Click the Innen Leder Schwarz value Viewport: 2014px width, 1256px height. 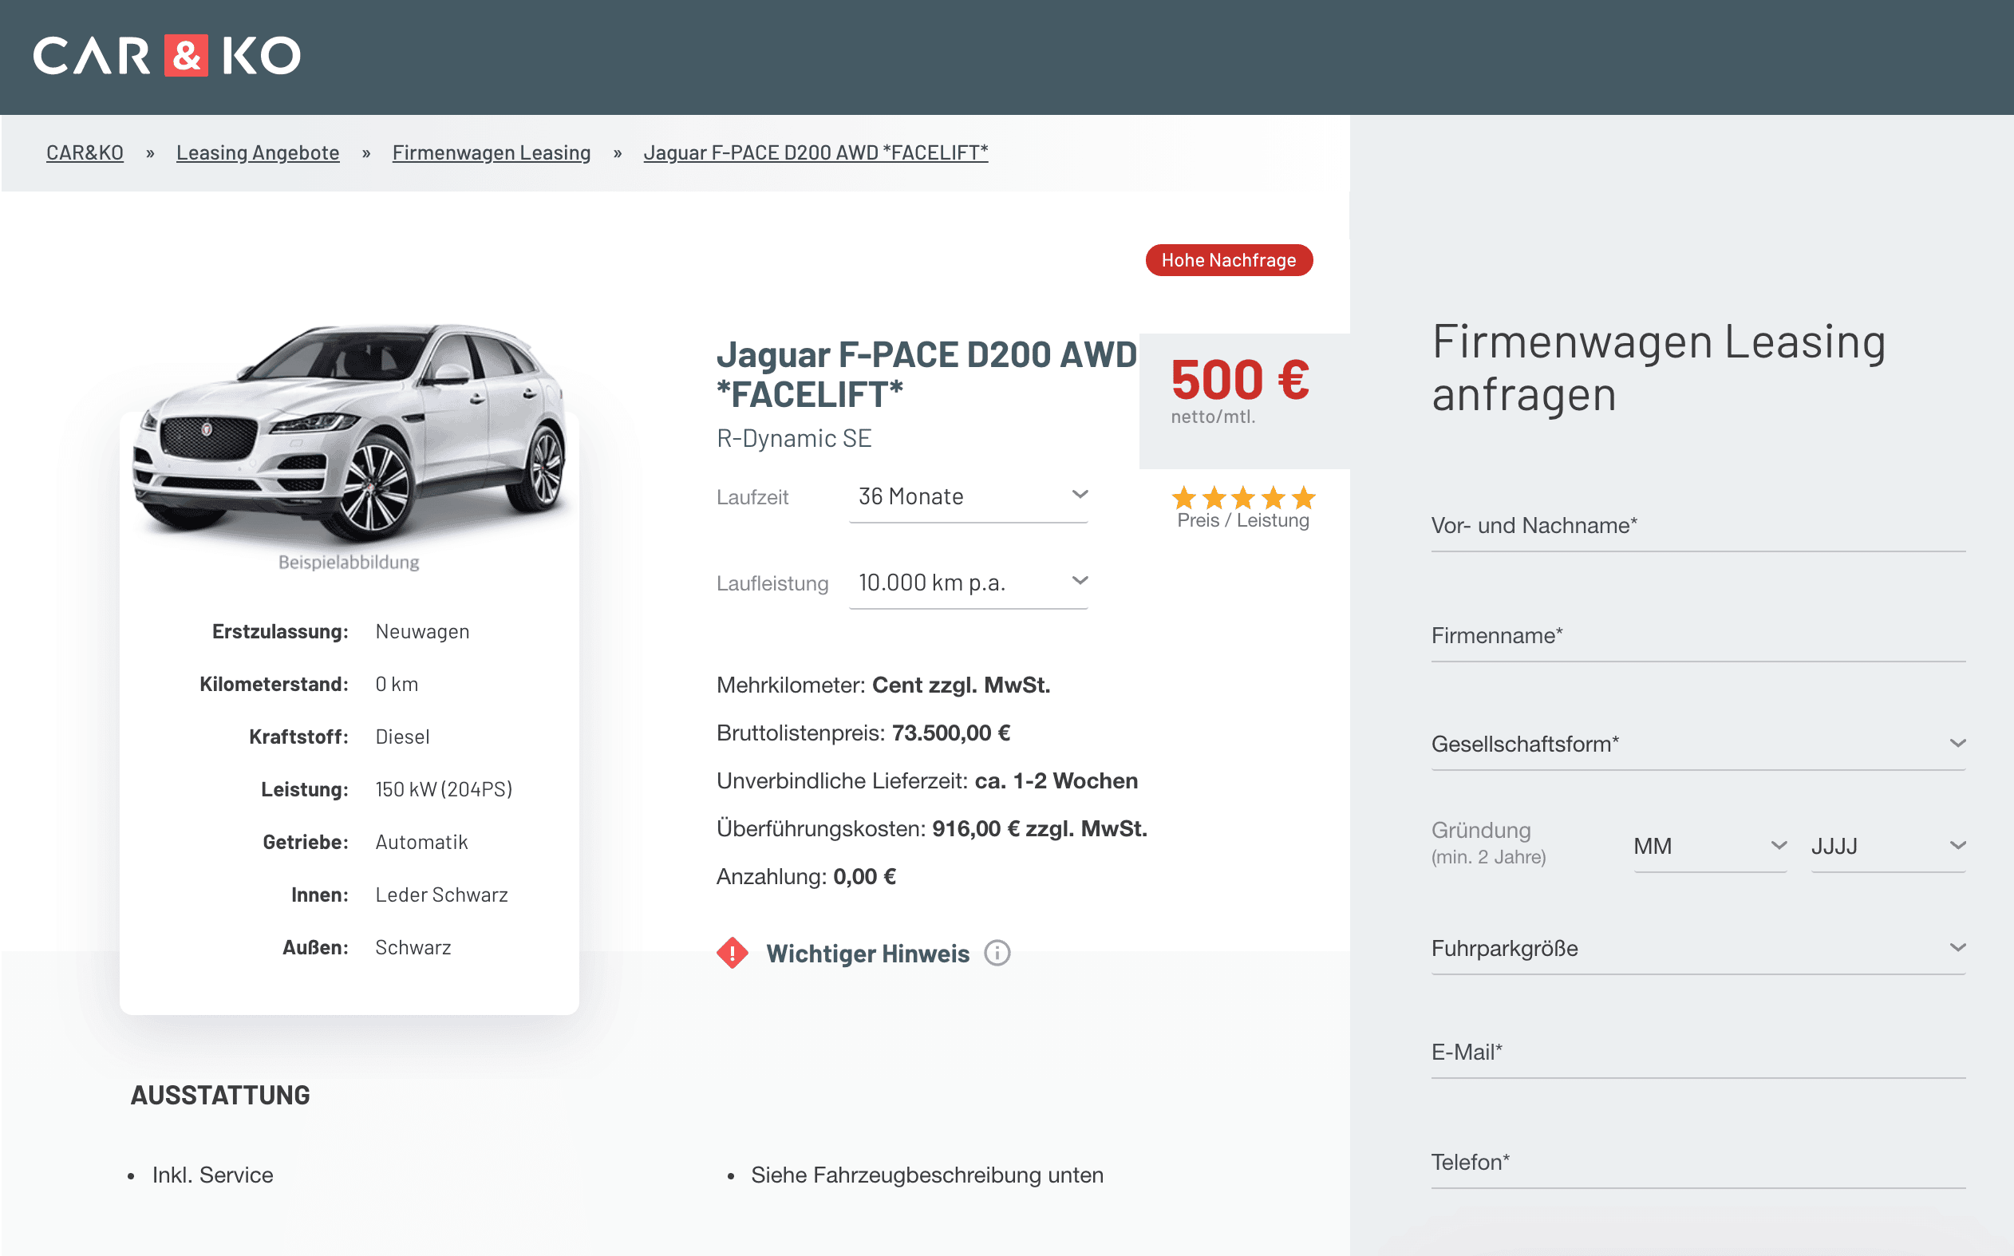441,895
